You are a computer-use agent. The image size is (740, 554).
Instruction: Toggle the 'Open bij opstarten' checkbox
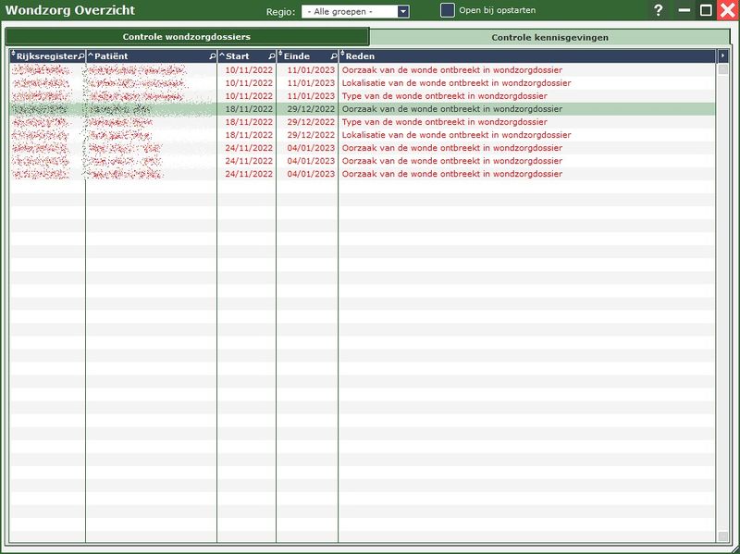(448, 10)
